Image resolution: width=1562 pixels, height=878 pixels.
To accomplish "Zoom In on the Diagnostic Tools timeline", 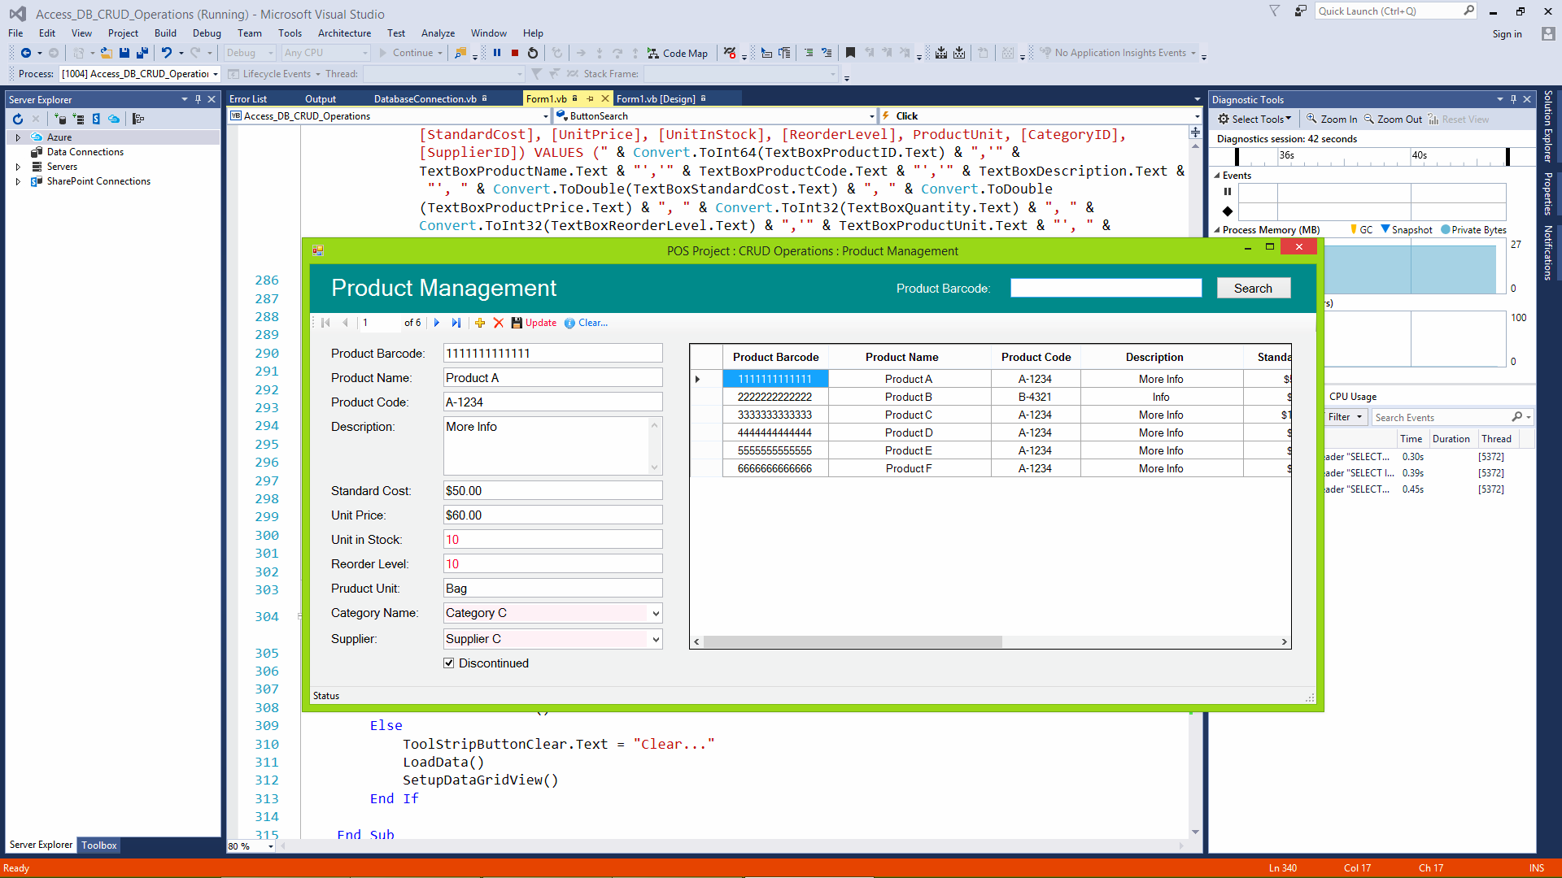I will click(x=1332, y=120).
